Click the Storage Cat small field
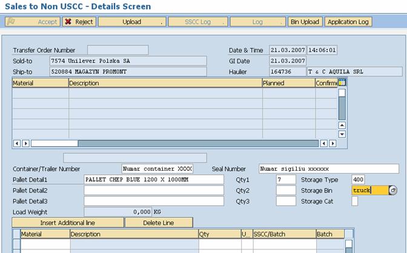 coord(355,201)
